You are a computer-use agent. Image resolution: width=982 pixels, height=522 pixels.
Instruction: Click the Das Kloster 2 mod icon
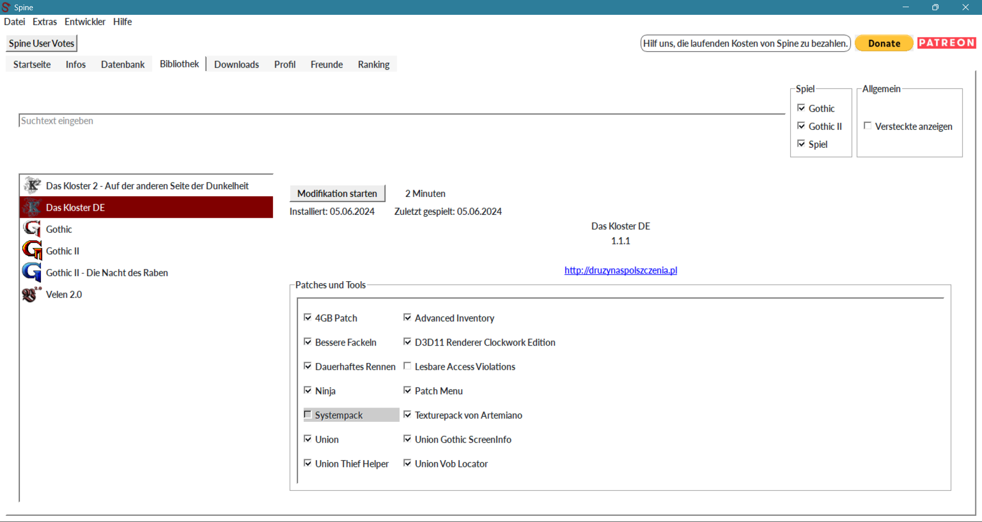point(32,186)
